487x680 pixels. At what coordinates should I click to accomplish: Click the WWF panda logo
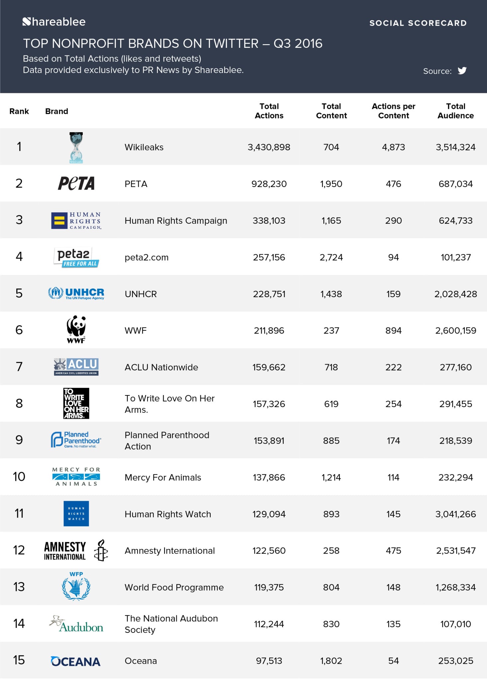(x=76, y=329)
